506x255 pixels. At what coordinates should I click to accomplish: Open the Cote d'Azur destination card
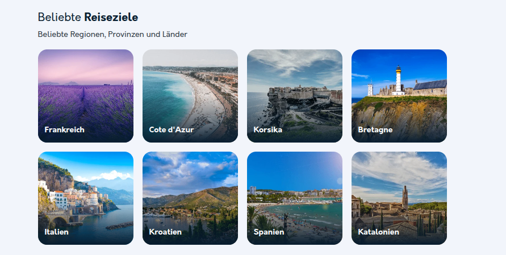coord(190,96)
